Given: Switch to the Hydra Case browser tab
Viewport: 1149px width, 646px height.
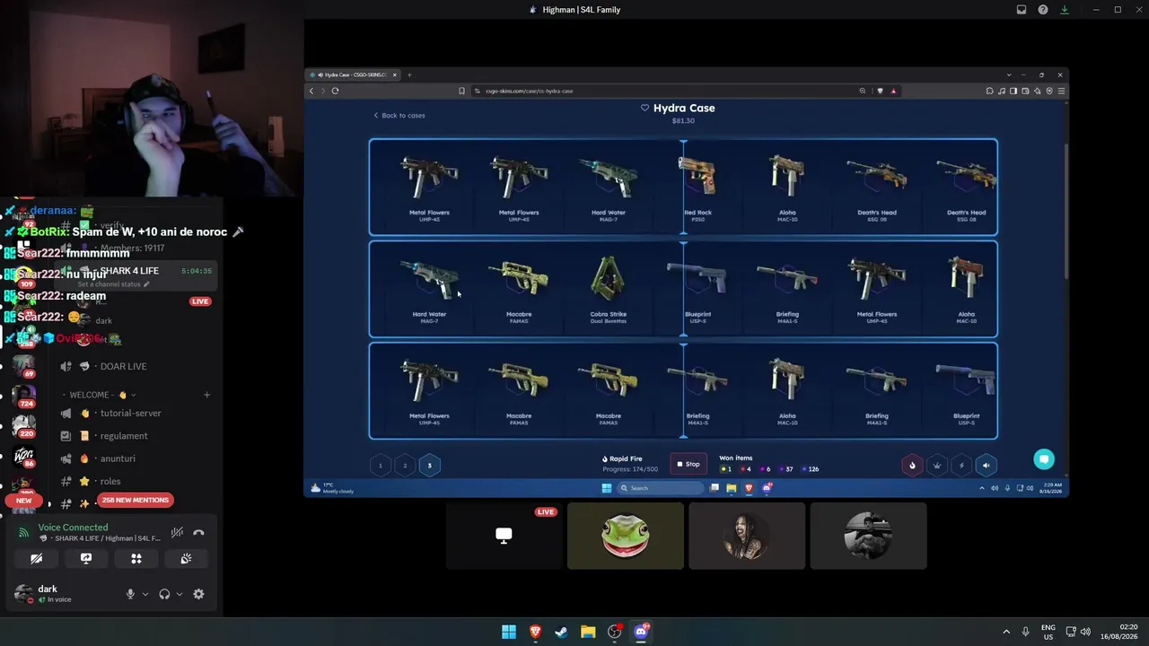Looking at the screenshot, I should click(x=354, y=75).
